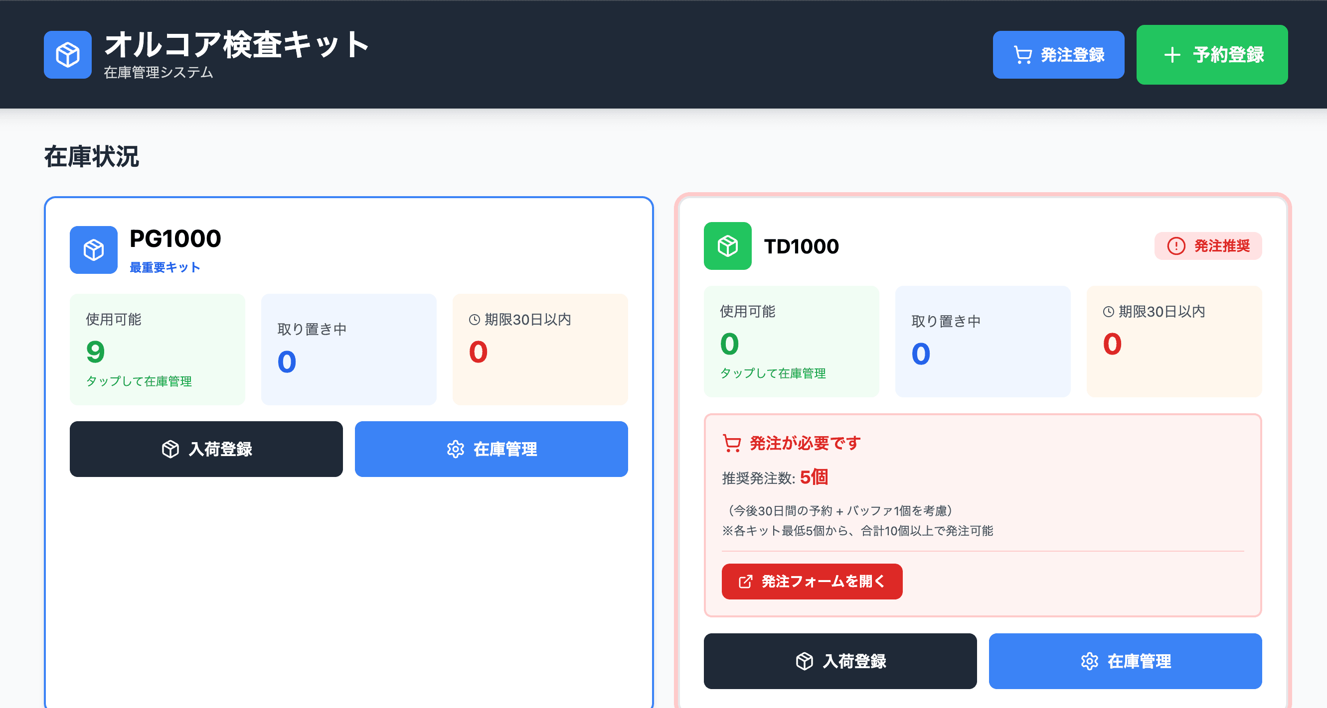The width and height of the screenshot is (1327, 708).
Task: Click the note 各キット最低5個から
Action: 857,530
